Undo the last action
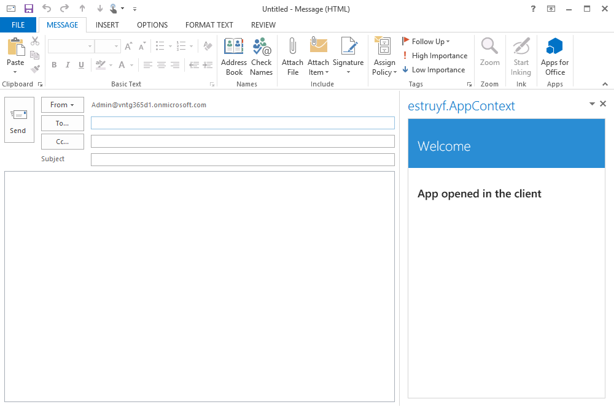 tap(47, 9)
